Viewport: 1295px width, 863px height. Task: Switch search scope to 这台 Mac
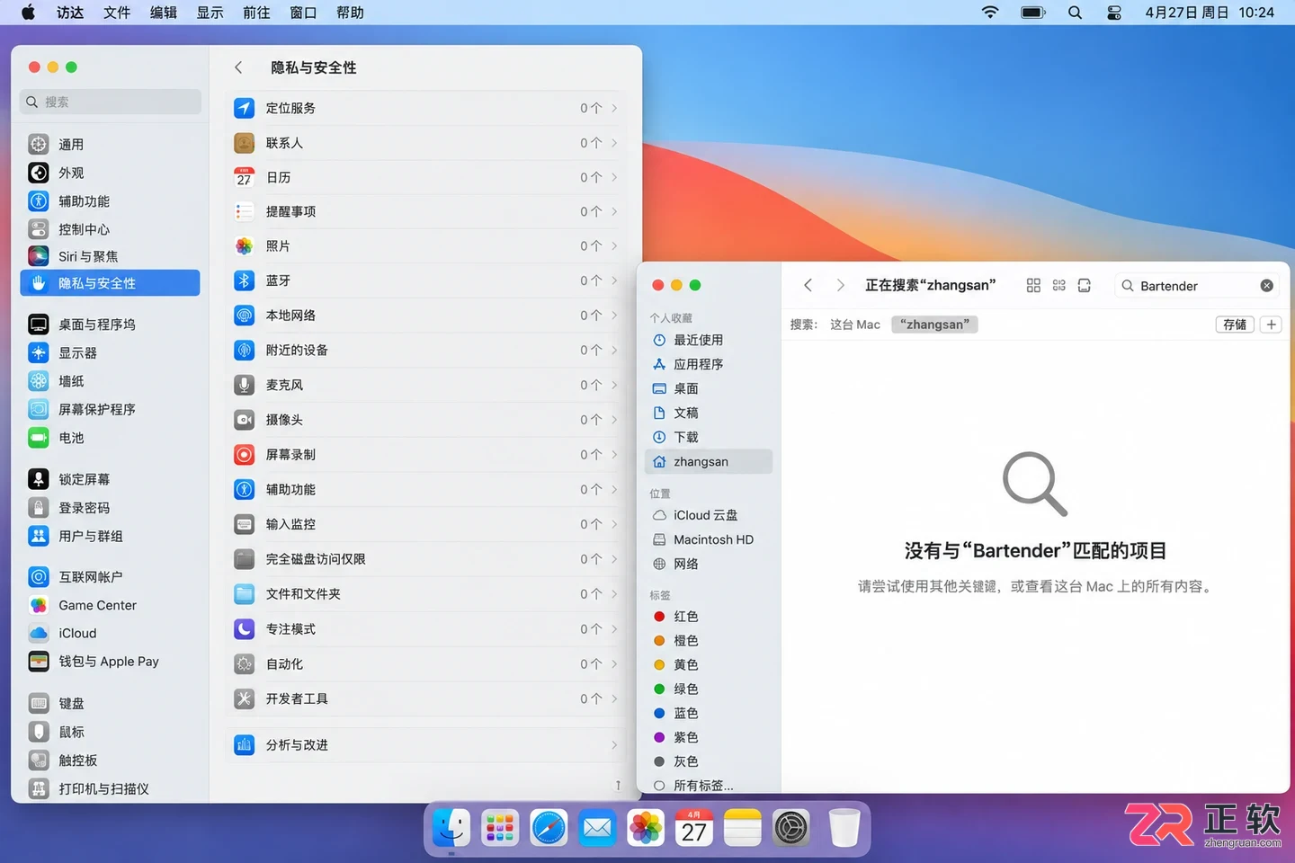click(x=855, y=325)
